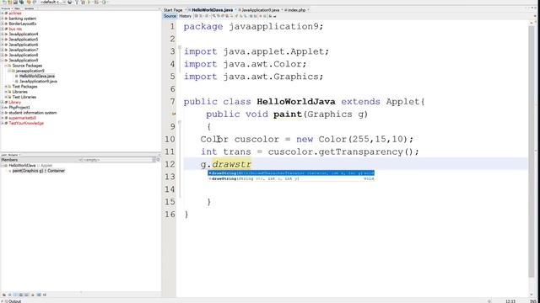Click the INS insert mode status indicator

(x=533, y=301)
